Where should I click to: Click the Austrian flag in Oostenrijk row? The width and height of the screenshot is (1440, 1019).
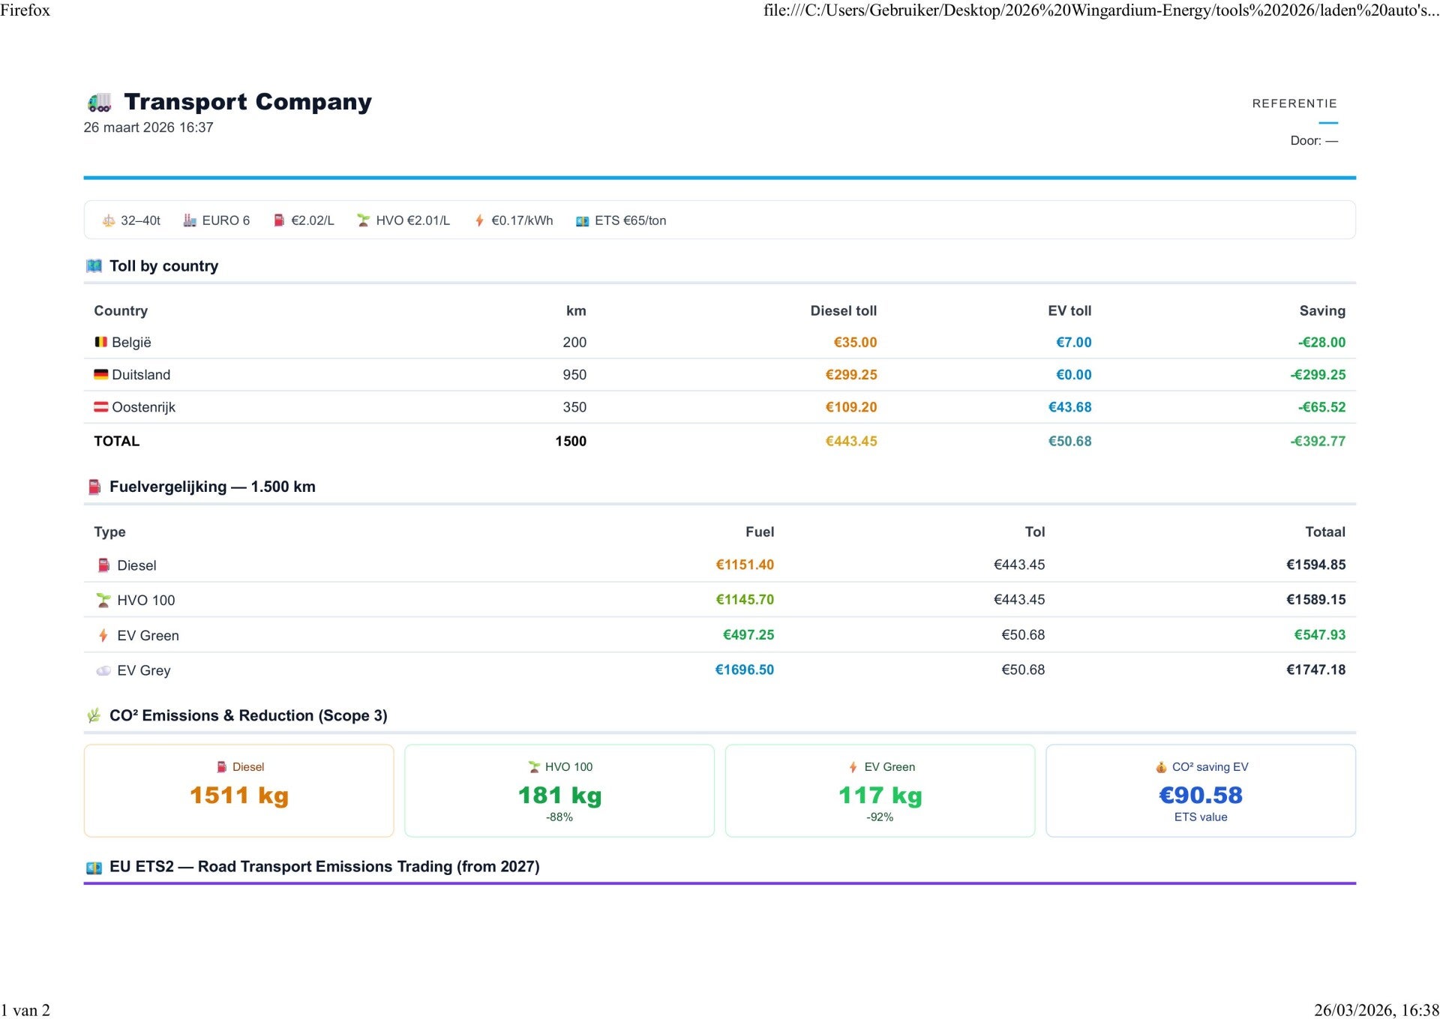(100, 407)
